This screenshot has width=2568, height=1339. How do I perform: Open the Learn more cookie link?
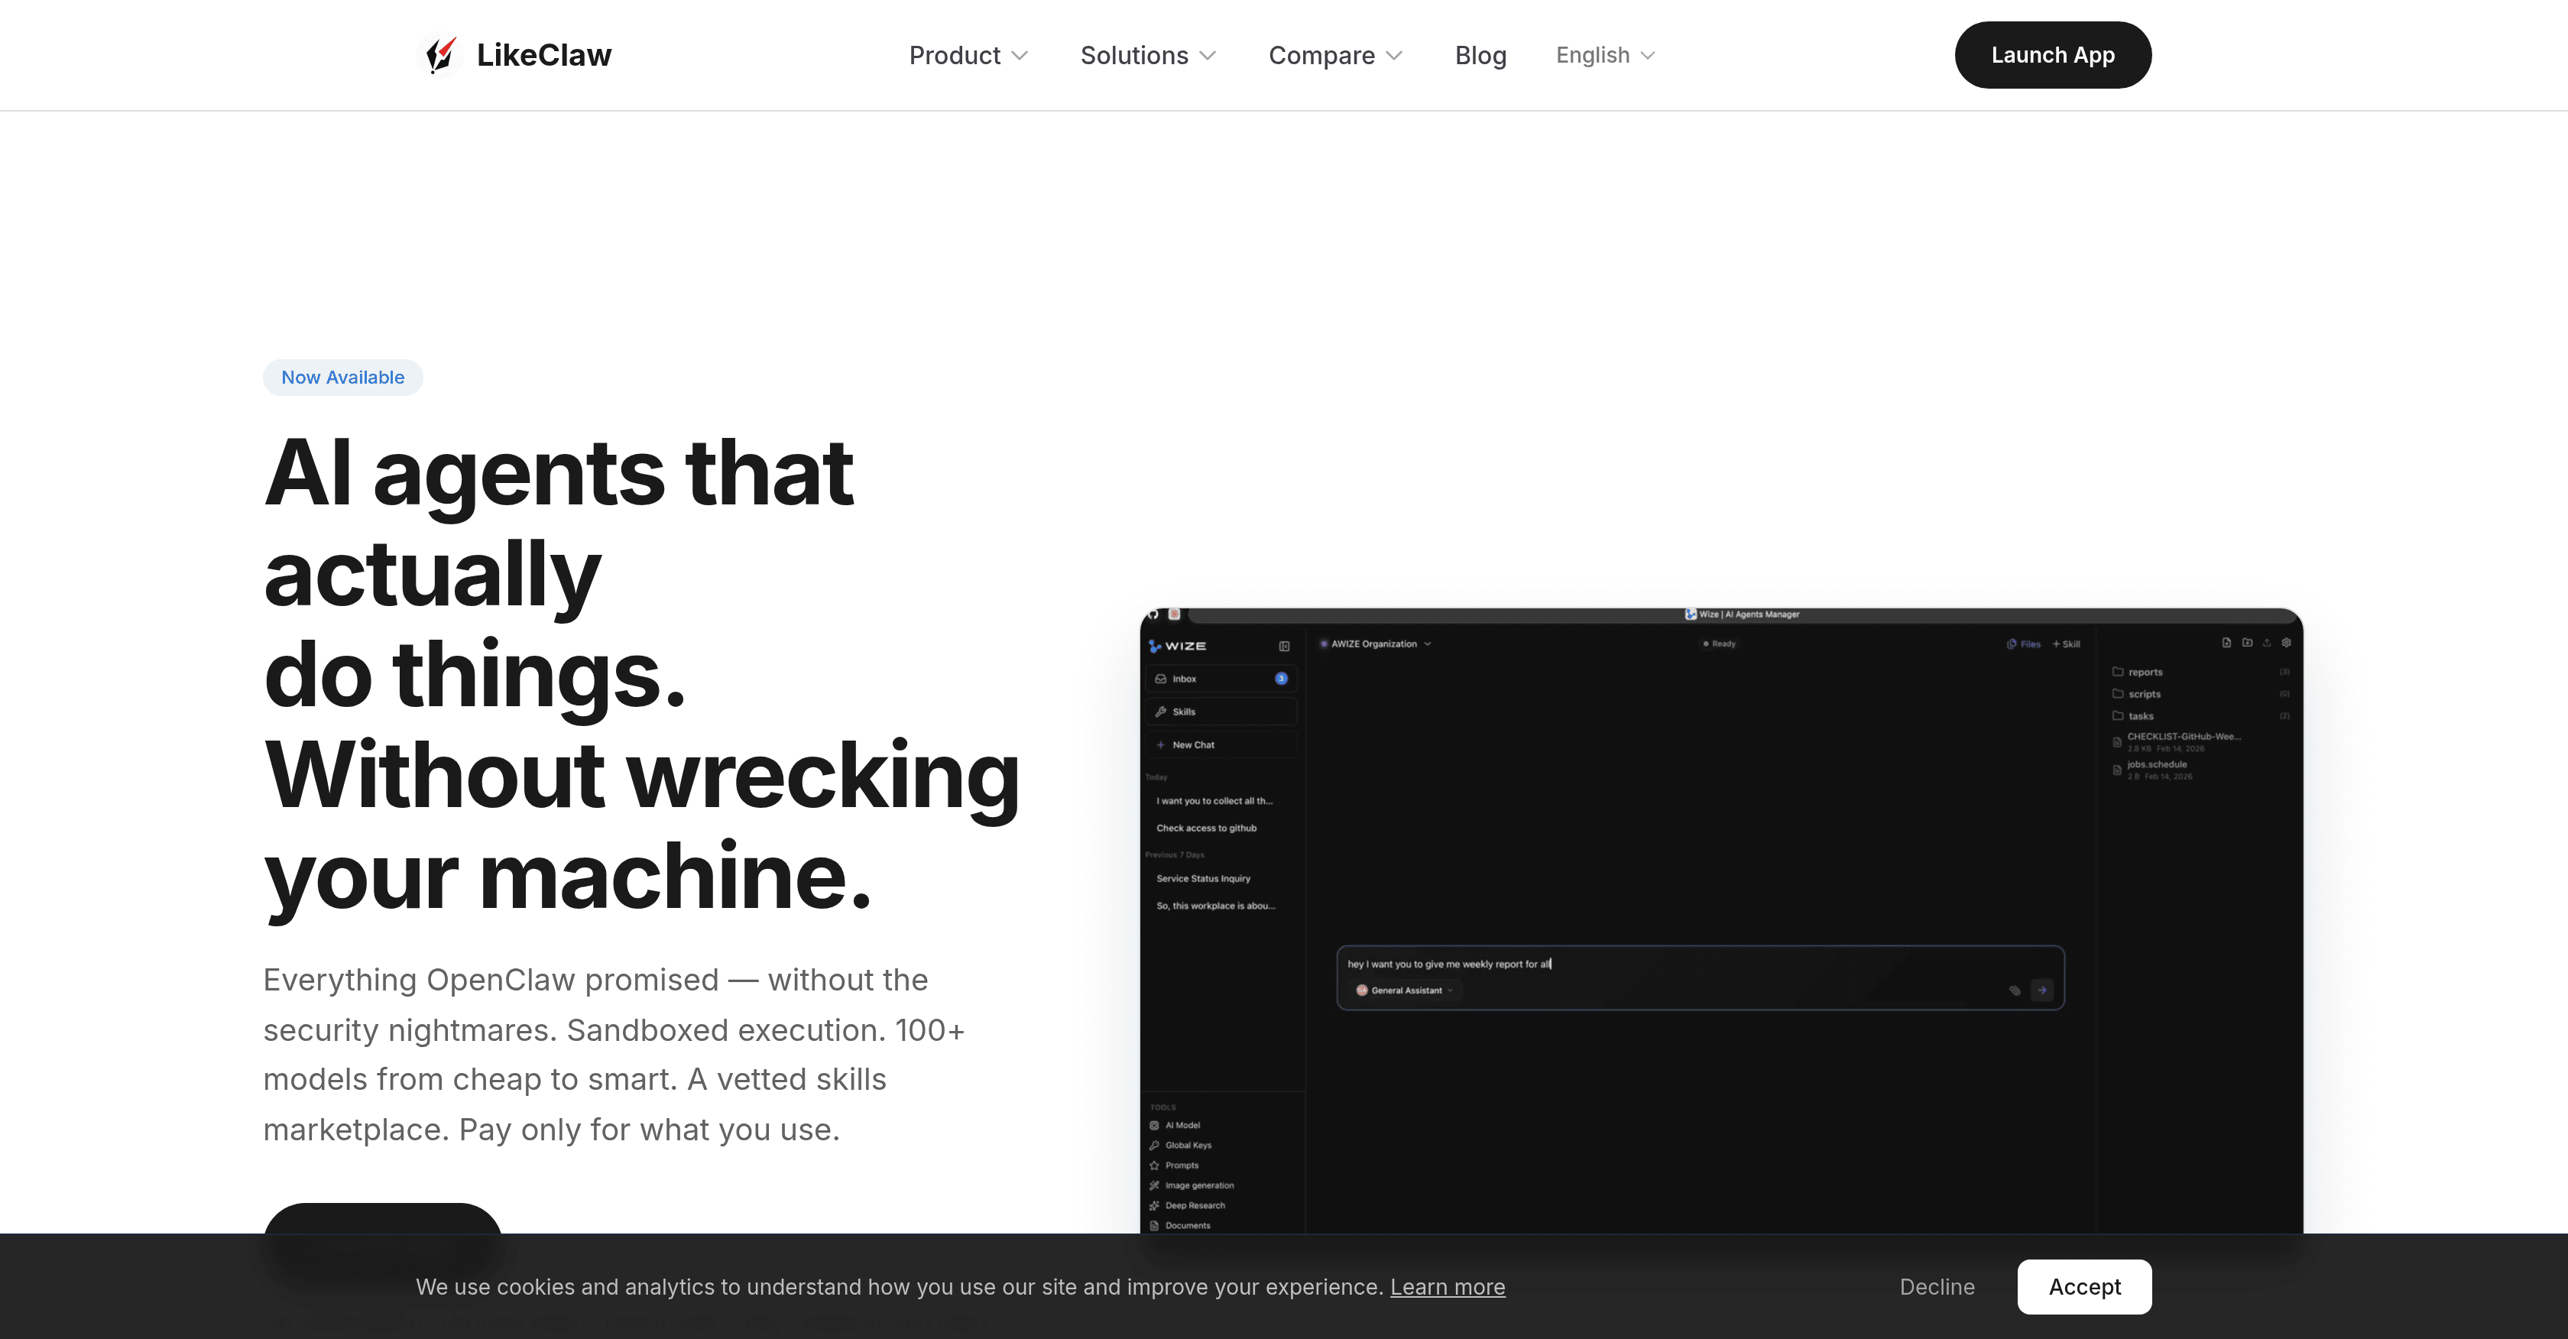click(1447, 1286)
